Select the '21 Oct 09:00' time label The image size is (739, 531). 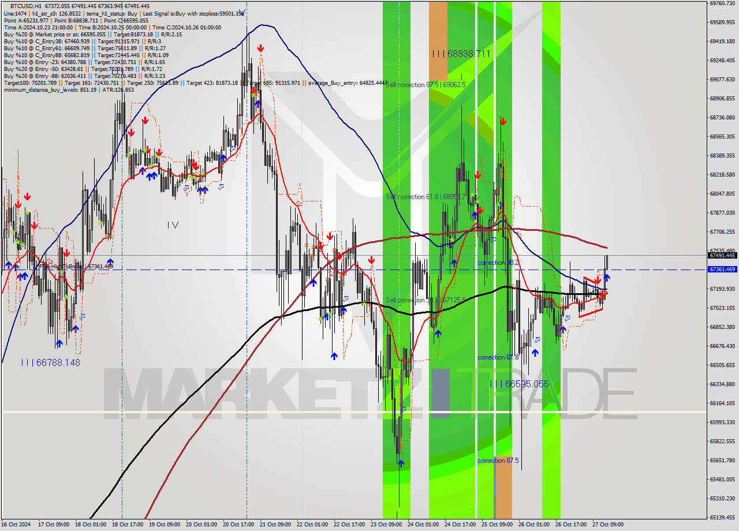(x=275, y=525)
